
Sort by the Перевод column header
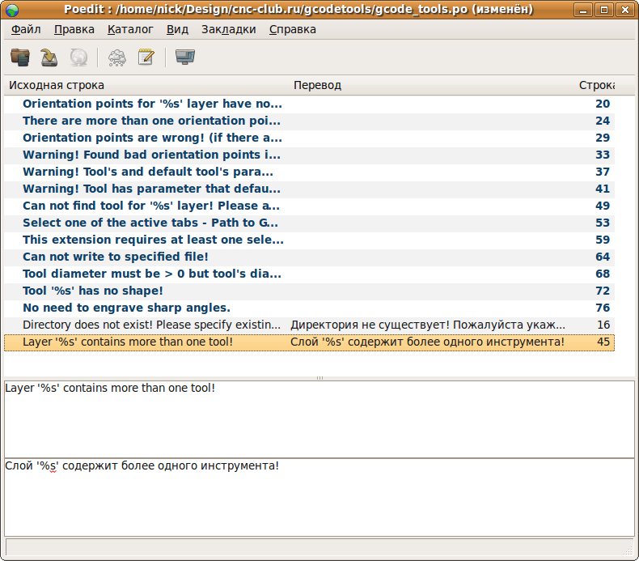[x=432, y=85]
